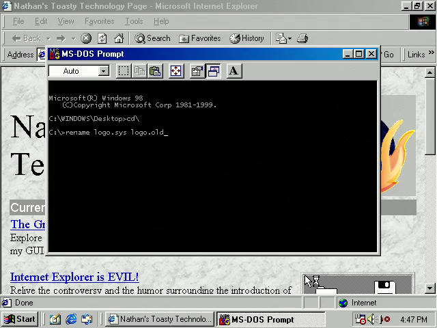Open the Back history dropdown arrow

pyautogui.click(x=48, y=38)
